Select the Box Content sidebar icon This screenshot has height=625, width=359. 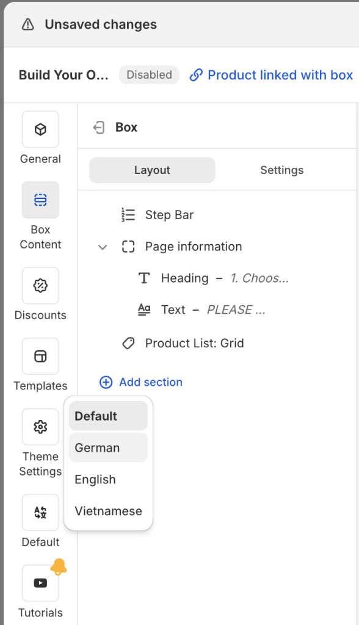click(x=40, y=200)
